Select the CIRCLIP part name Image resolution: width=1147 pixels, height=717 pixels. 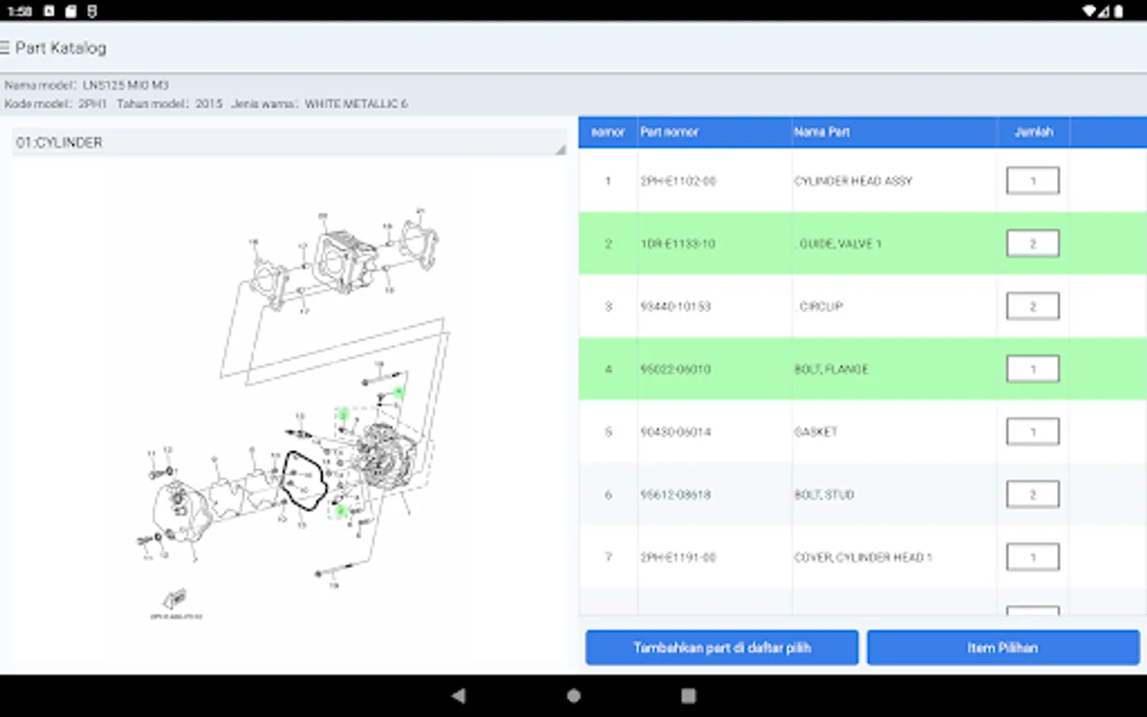[820, 306]
